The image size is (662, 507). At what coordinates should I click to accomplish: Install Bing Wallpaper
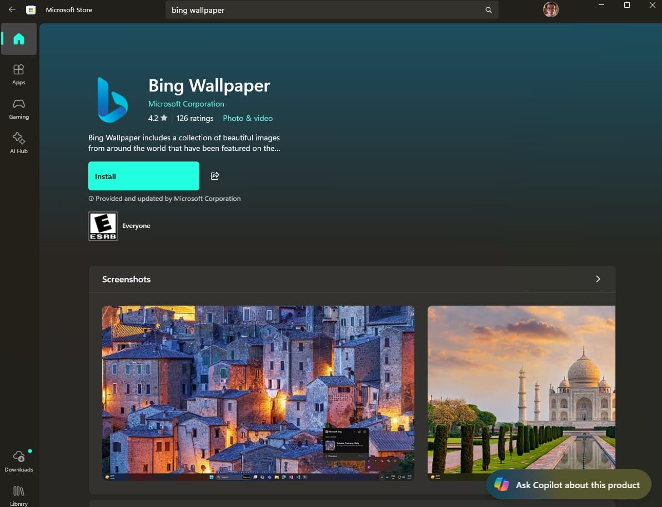(x=144, y=176)
